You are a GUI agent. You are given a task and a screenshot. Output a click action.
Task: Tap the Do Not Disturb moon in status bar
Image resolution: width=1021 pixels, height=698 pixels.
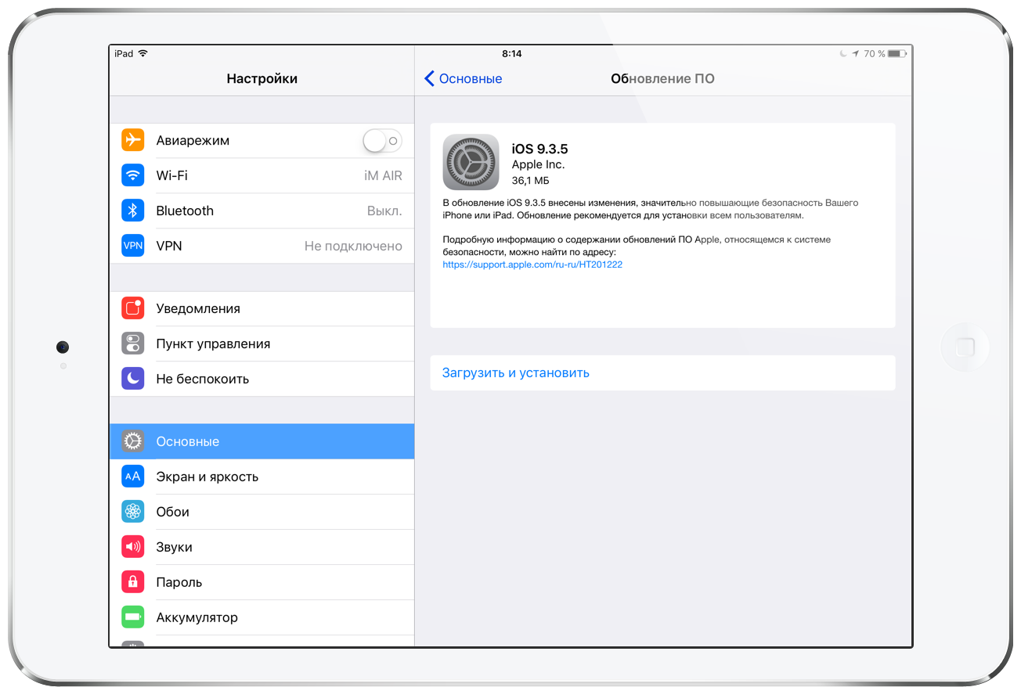[843, 54]
